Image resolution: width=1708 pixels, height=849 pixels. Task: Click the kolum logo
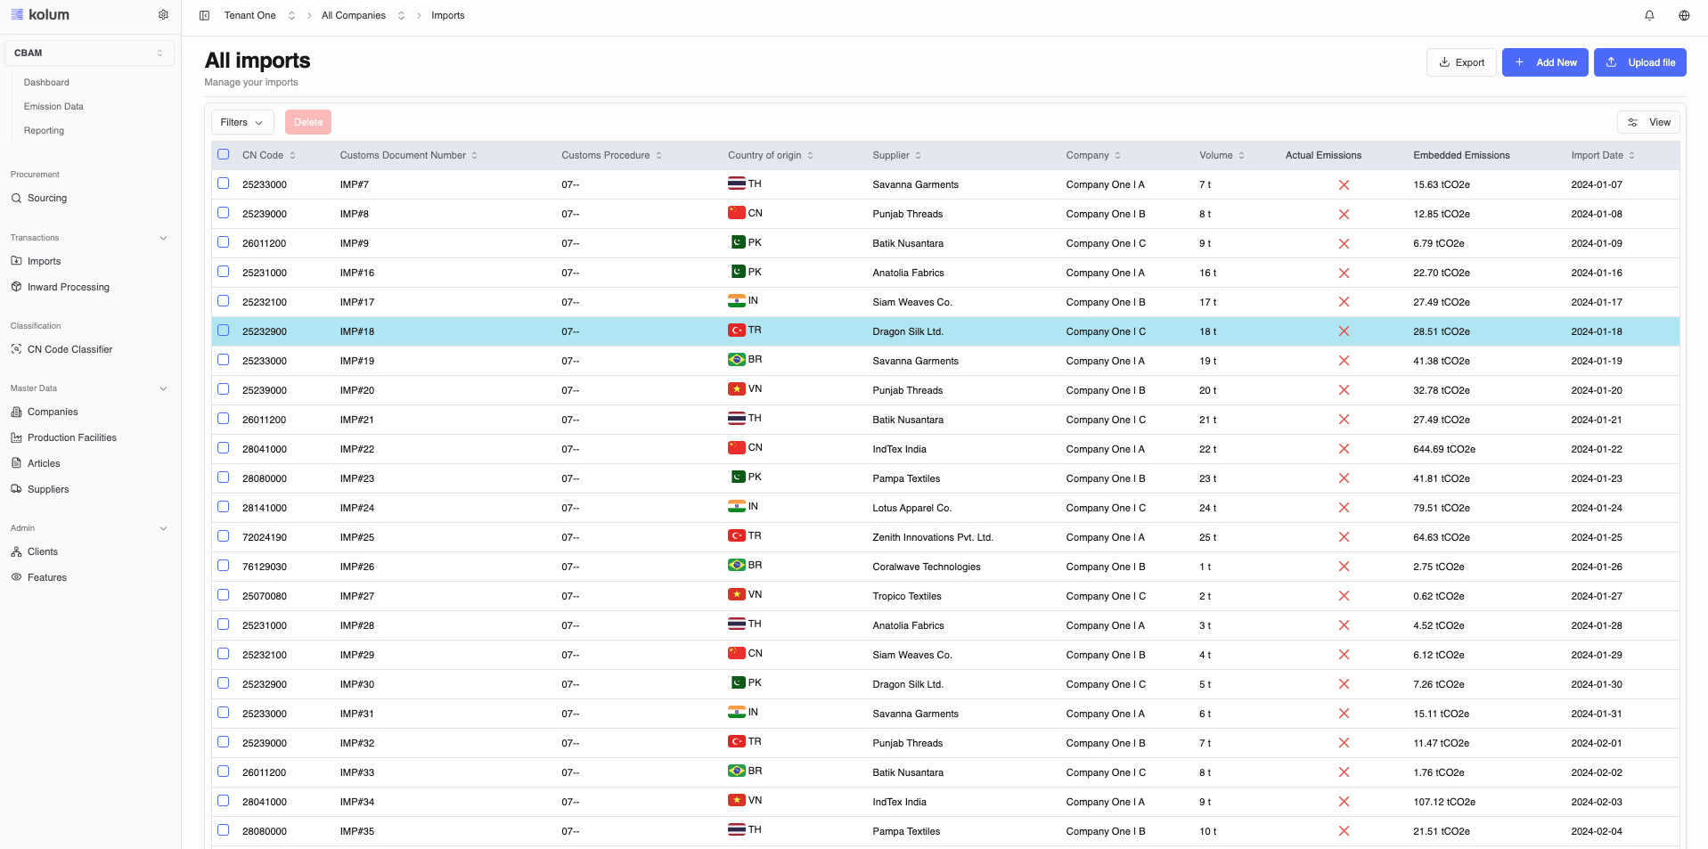click(x=40, y=15)
